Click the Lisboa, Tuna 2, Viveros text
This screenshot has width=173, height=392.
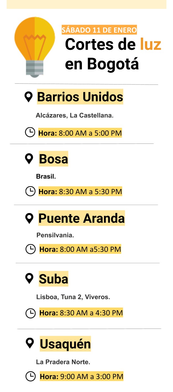[x=73, y=297]
